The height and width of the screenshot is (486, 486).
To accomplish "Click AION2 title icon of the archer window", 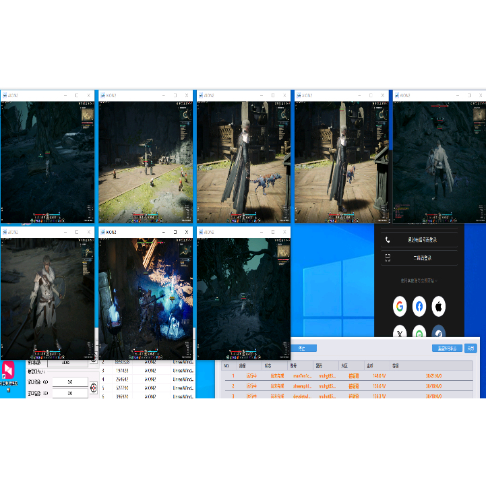I will 4,232.
